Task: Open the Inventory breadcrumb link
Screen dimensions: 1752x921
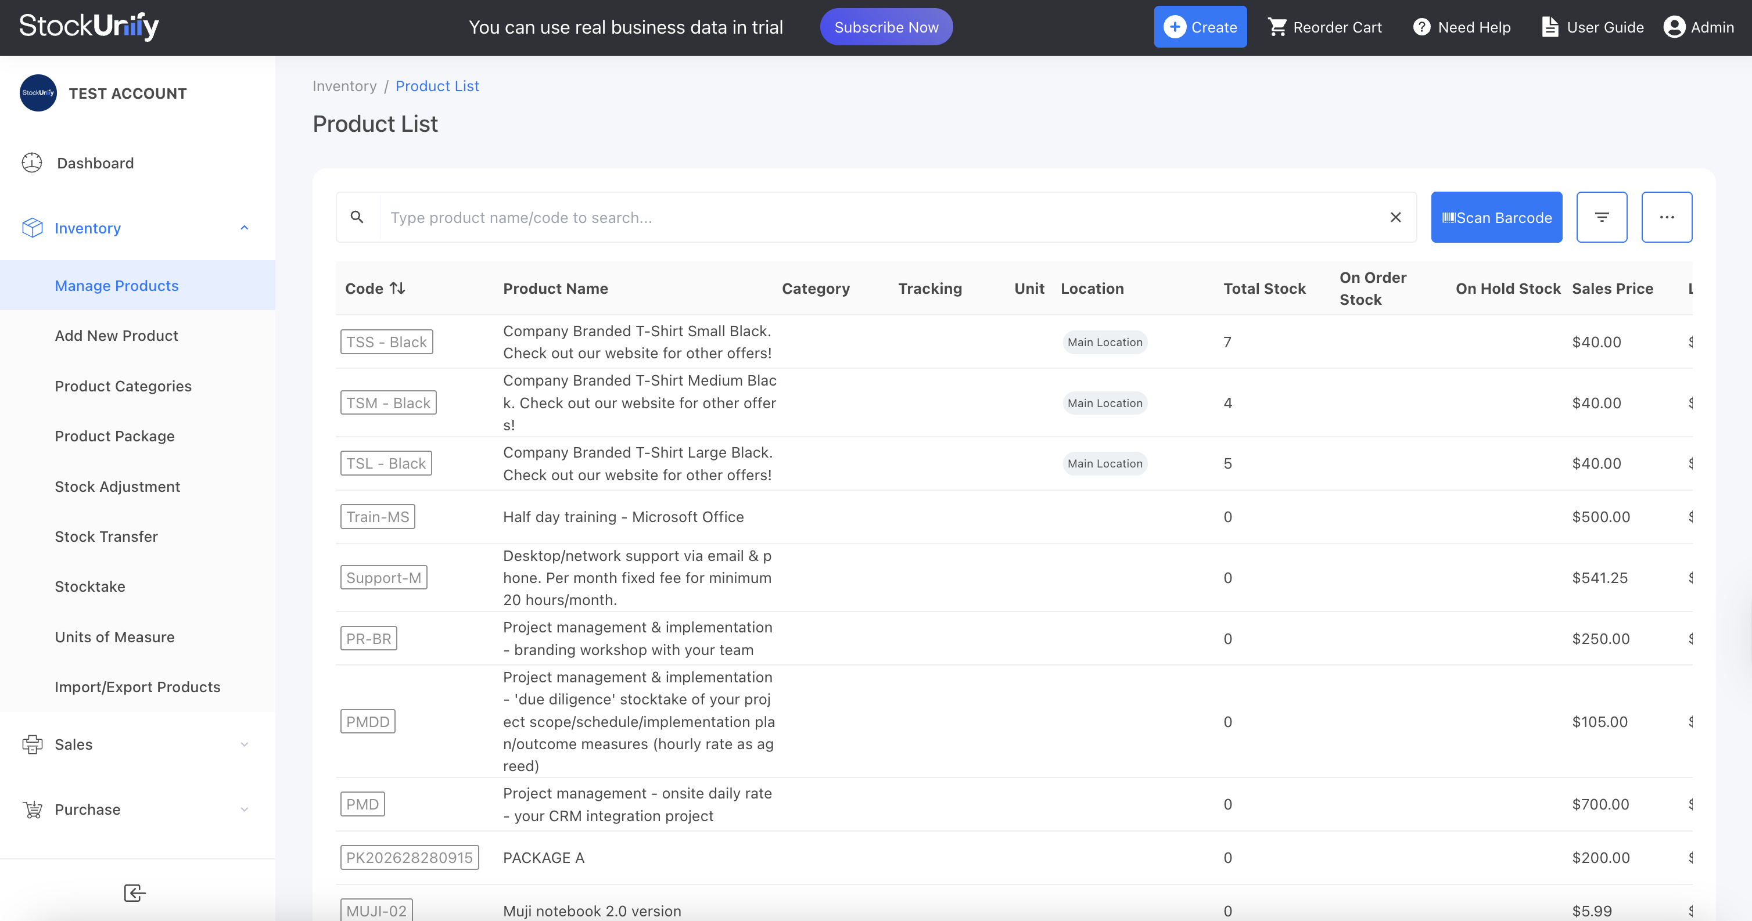Action: (344, 85)
